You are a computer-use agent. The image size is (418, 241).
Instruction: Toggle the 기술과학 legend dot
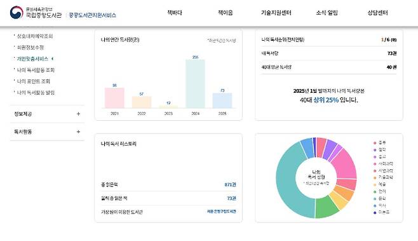point(375,178)
